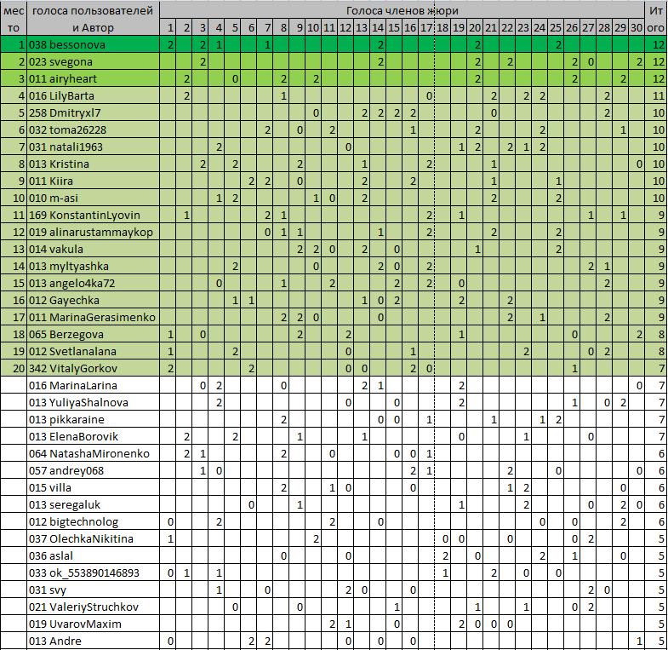Viewport: 668px width, 650px height.
Task: Select the 'Ит ого' total column header
Action: click(655, 19)
